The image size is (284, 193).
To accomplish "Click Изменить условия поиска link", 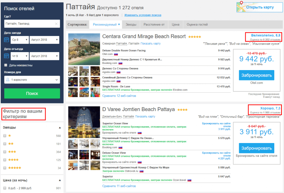I will tap(143, 15).
